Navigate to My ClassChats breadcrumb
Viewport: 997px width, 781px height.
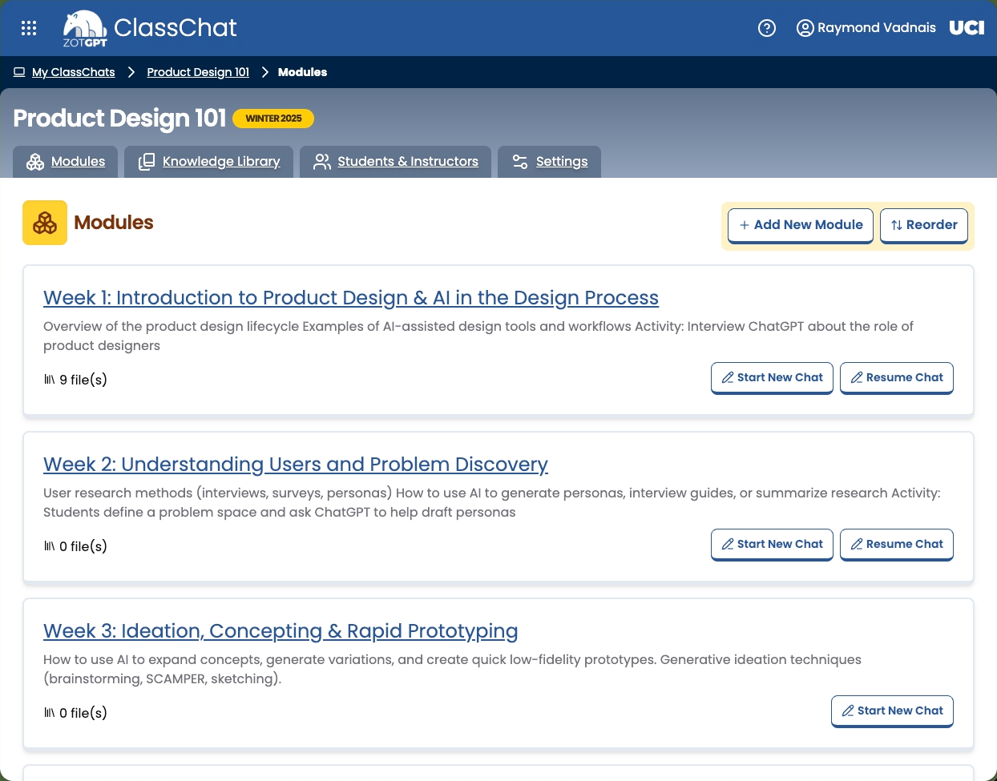(x=73, y=72)
